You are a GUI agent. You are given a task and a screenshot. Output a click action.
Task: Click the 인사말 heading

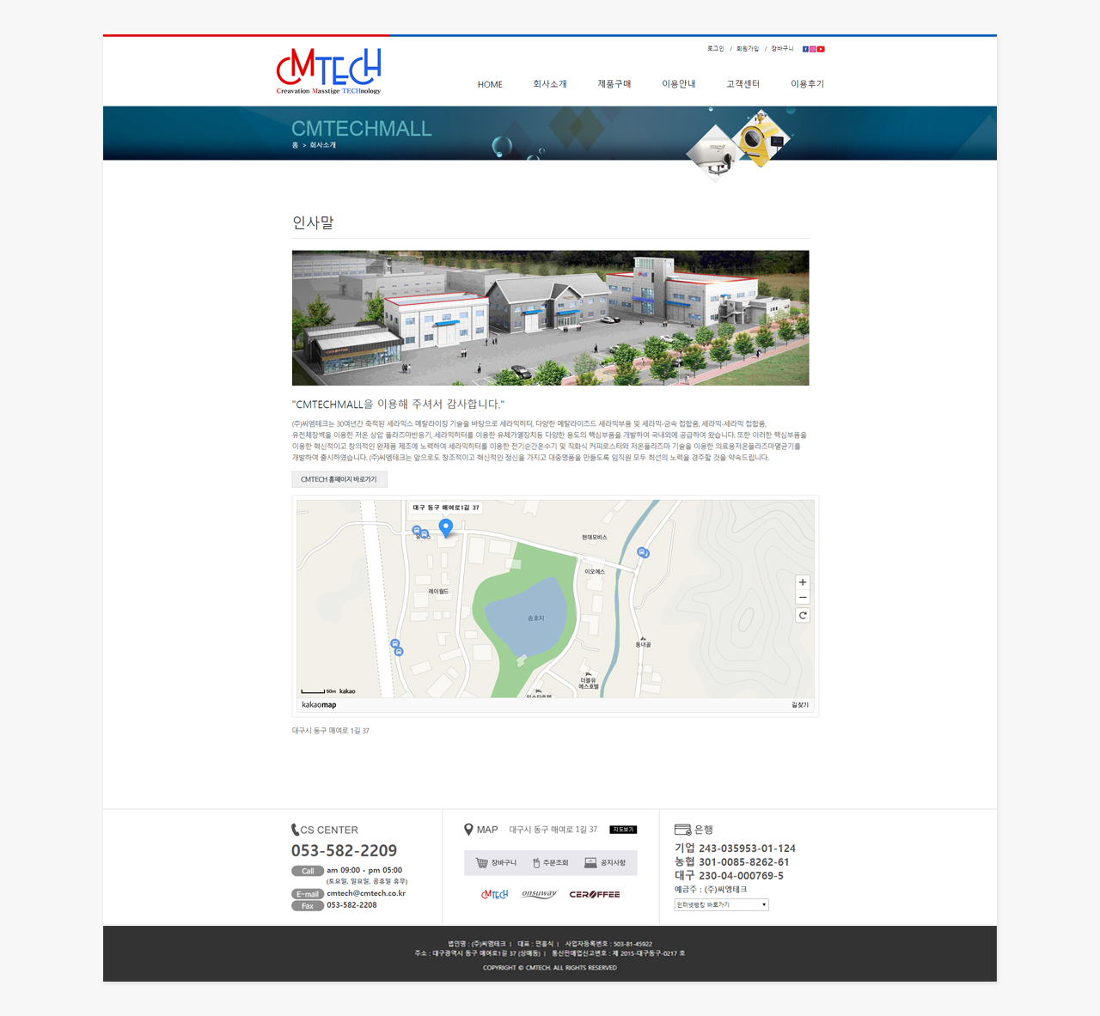pyautogui.click(x=313, y=222)
